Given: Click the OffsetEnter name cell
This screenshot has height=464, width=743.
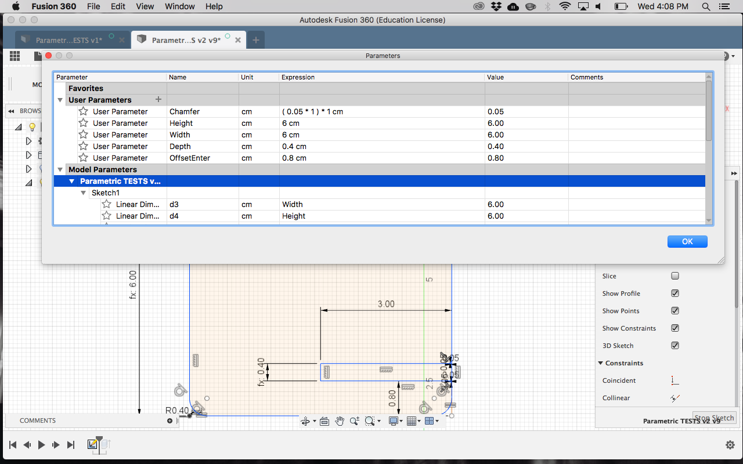Looking at the screenshot, I should tap(203, 158).
